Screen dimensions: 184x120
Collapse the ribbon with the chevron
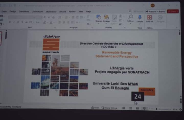point(177,28)
